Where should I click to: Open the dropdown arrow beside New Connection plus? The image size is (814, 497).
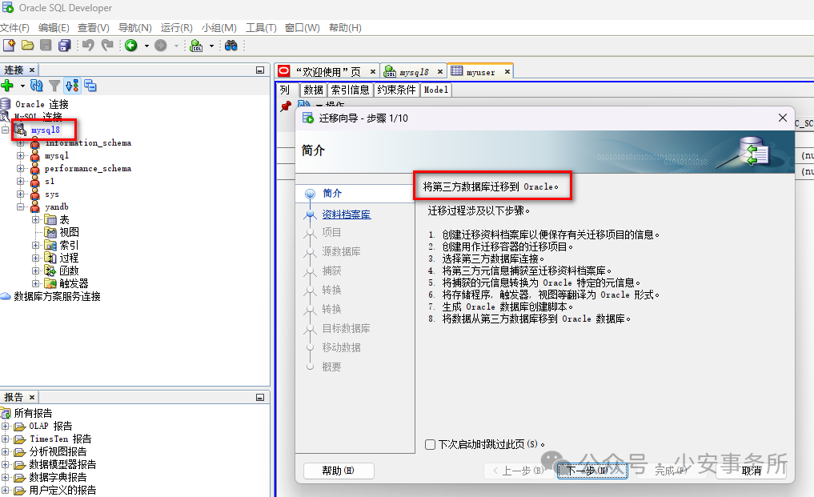tap(22, 86)
